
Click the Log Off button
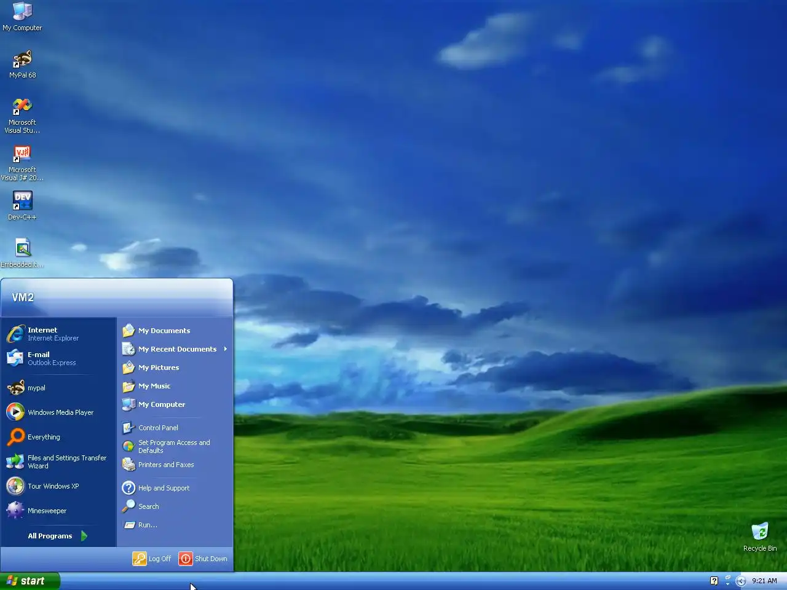pos(152,559)
